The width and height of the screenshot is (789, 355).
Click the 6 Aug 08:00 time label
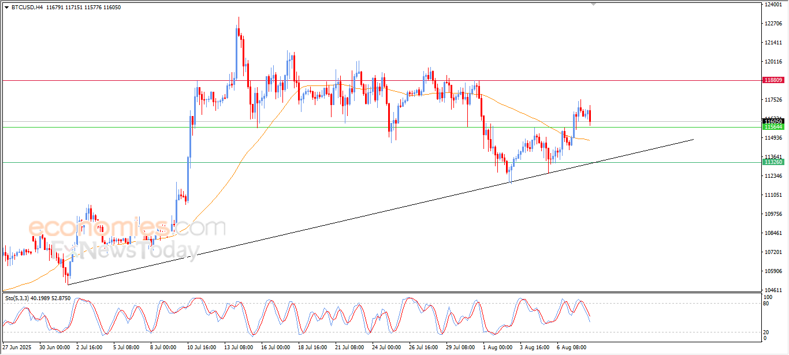[x=571, y=348]
